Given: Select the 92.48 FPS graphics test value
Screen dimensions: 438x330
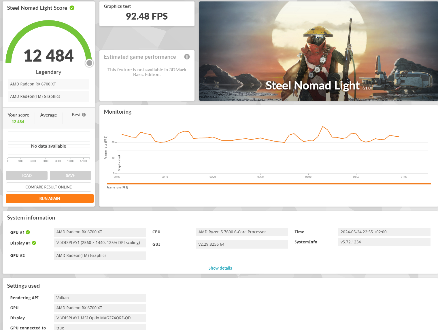Looking at the screenshot, I should coord(147,16).
